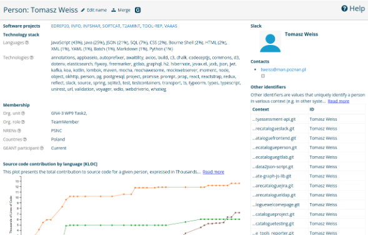The height and width of the screenshot is (235, 368).
Task: Click help icon next to Languages
Action: [x=27, y=42]
